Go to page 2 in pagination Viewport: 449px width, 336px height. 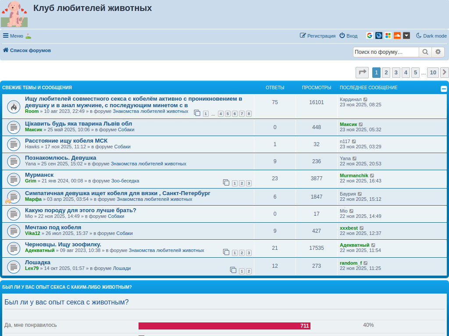[386, 73]
